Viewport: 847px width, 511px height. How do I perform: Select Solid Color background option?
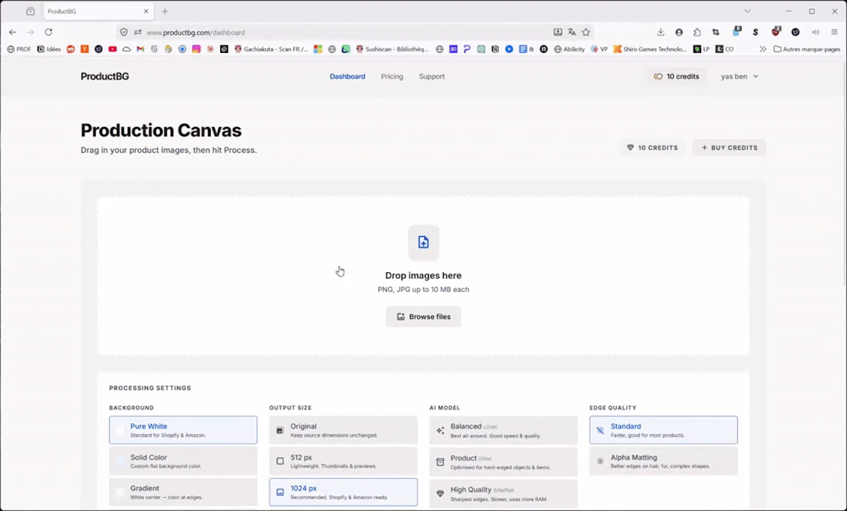tap(183, 461)
